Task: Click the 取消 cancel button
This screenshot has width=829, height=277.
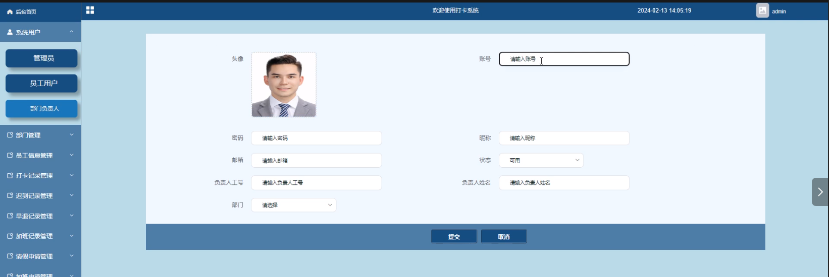Action: click(x=504, y=237)
